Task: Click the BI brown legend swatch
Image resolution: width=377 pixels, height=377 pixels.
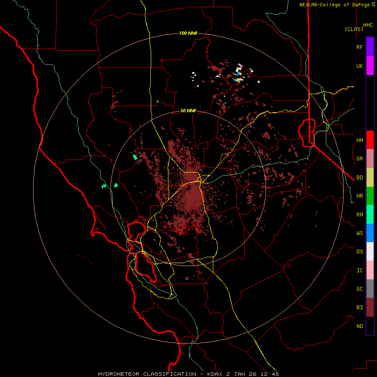Action: 370,307
